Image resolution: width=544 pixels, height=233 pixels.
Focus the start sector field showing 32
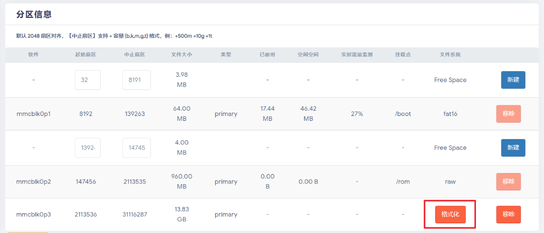point(88,80)
